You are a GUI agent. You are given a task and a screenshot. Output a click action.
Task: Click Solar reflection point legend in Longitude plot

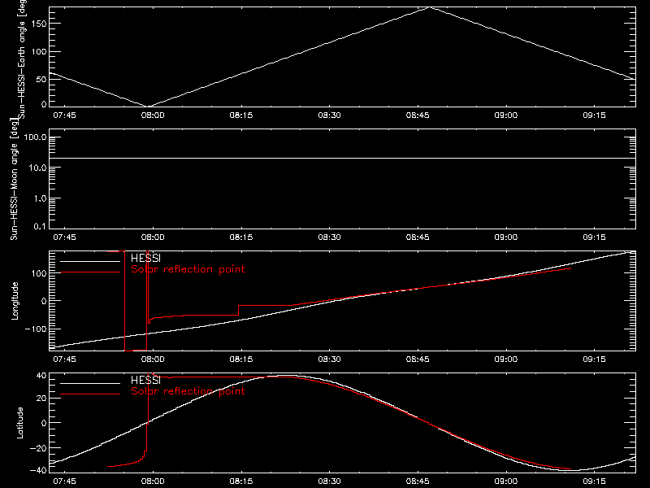188,269
